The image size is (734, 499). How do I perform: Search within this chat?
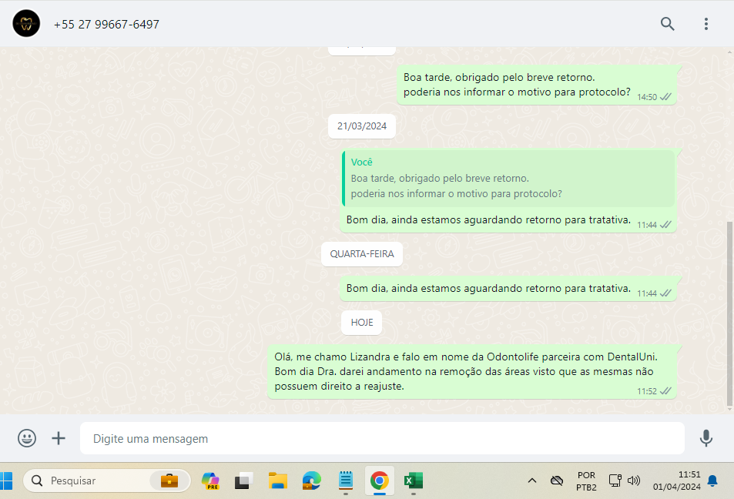tap(667, 23)
